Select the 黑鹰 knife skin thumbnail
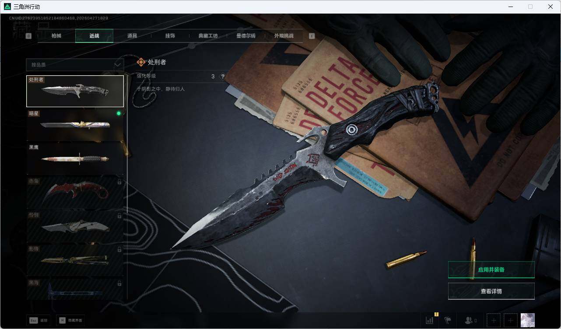Screen dimensions: 561x329 pos(75,158)
